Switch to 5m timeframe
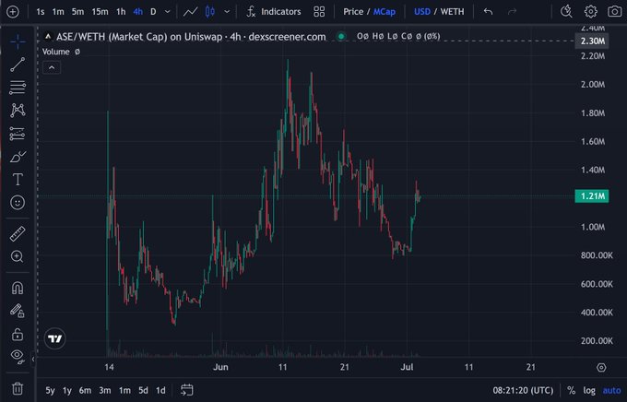 (x=78, y=12)
